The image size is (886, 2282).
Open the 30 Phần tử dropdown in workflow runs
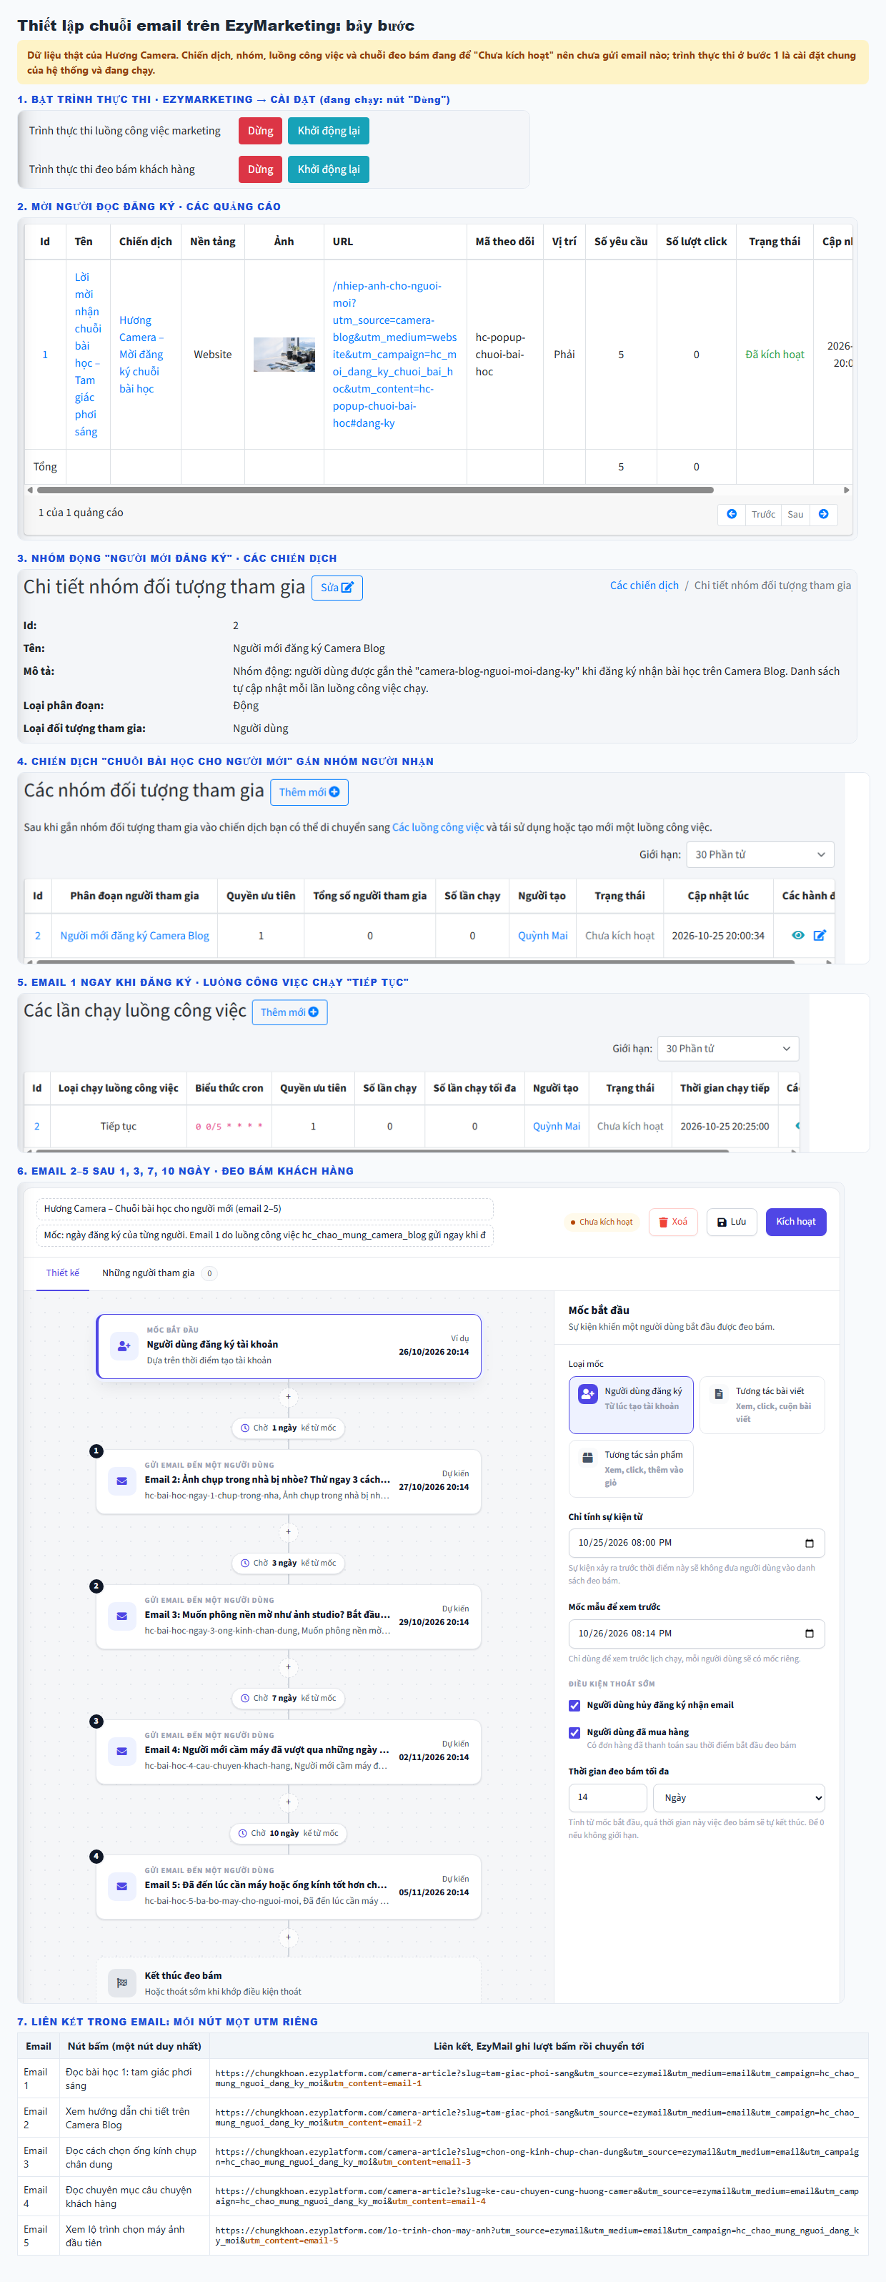[727, 1048]
